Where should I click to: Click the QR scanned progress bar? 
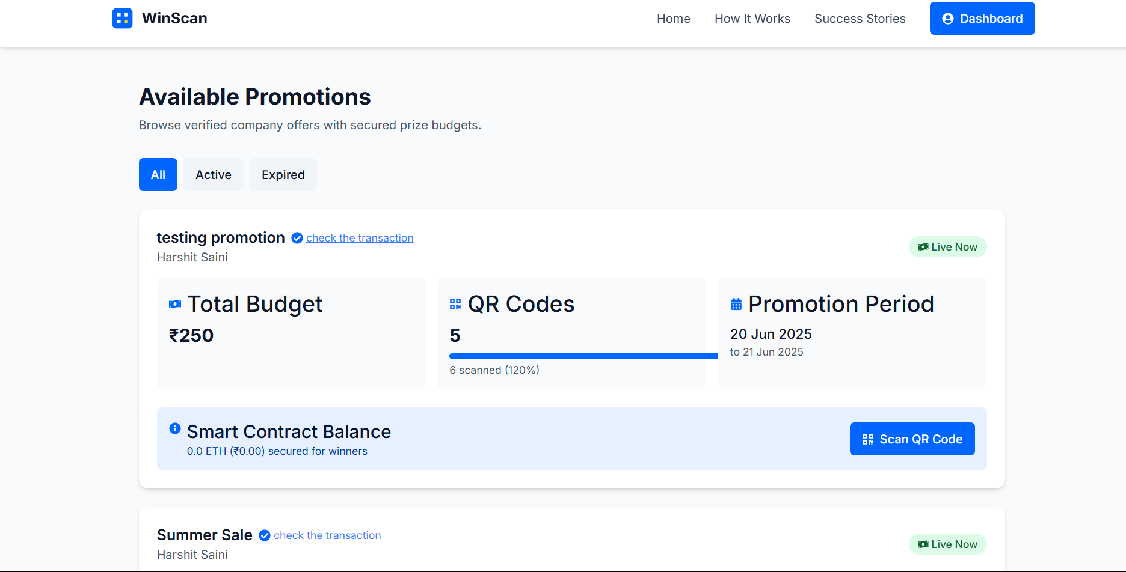583,356
